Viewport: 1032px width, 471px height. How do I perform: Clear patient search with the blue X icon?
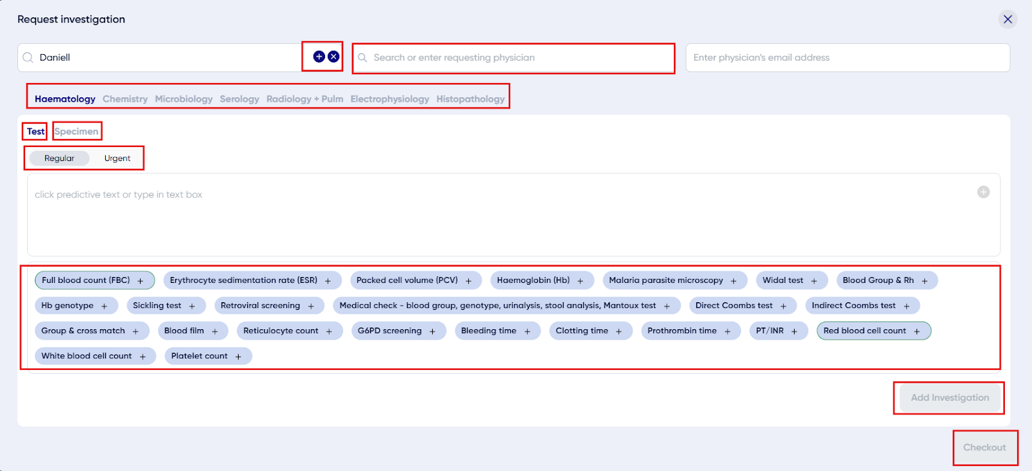[x=333, y=57]
